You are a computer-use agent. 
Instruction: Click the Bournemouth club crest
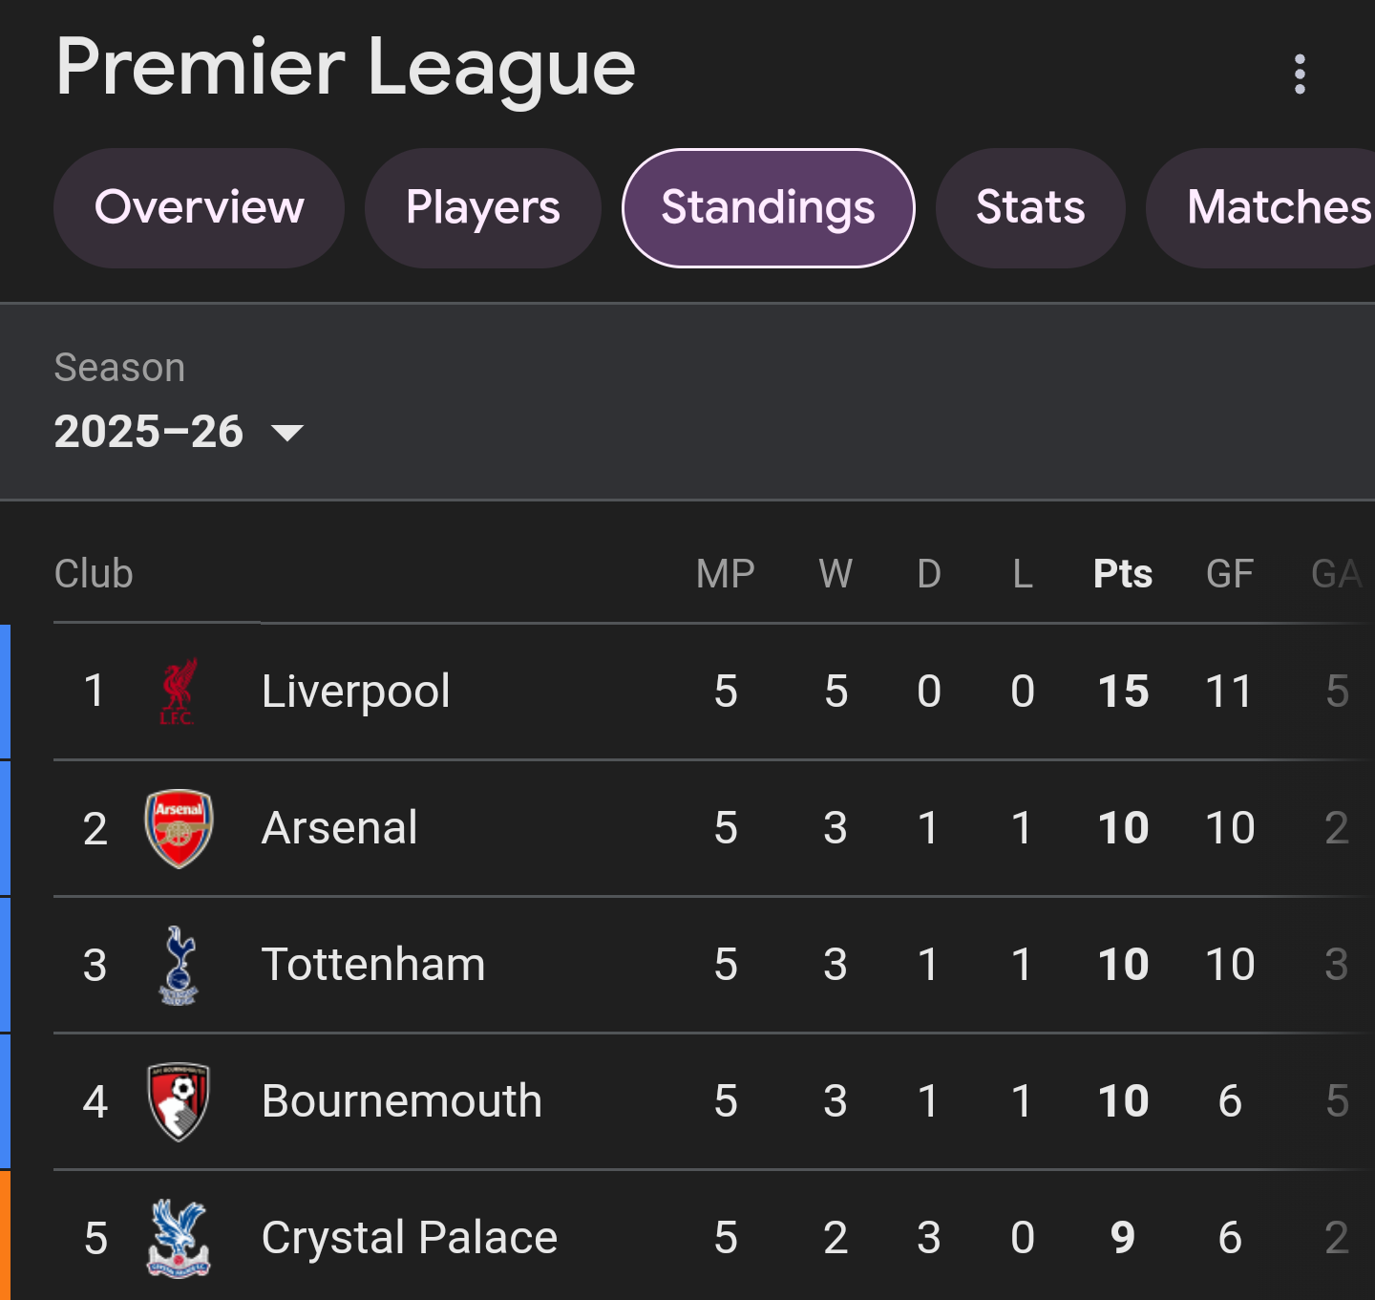click(179, 1101)
